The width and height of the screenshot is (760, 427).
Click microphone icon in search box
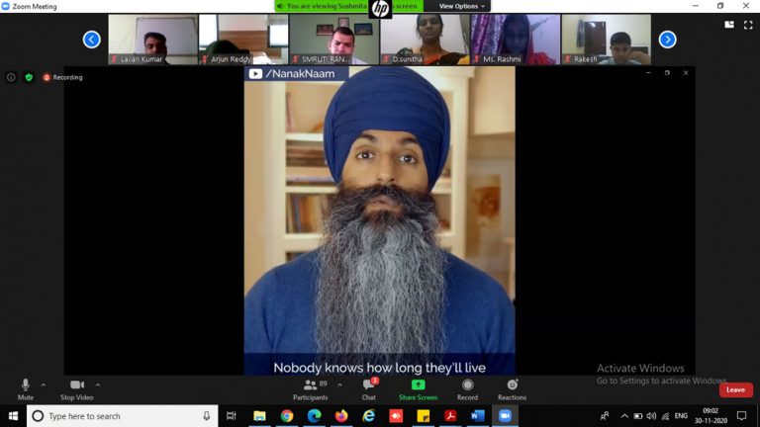[207, 416]
